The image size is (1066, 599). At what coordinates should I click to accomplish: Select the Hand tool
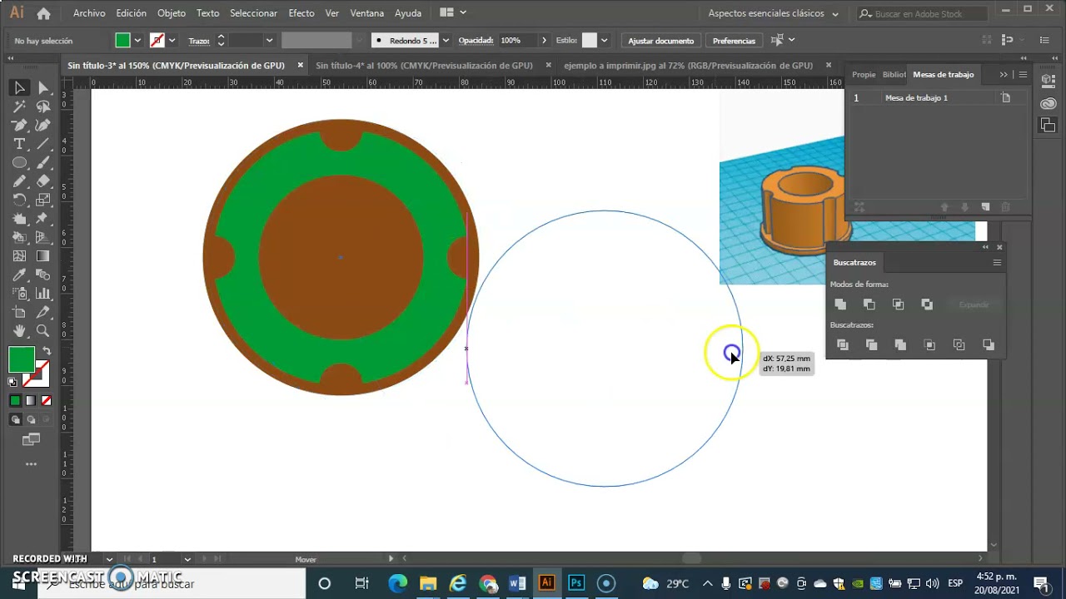19,331
